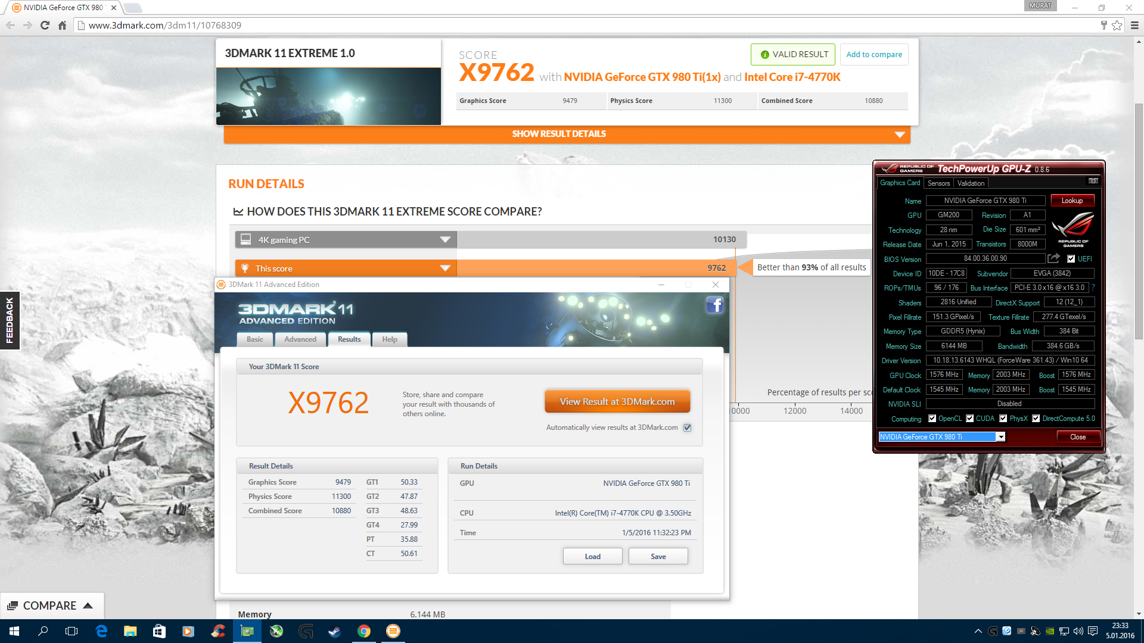
Task: Click the Intel Core i7-4770K link
Action: pyautogui.click(x=792, y=77)
